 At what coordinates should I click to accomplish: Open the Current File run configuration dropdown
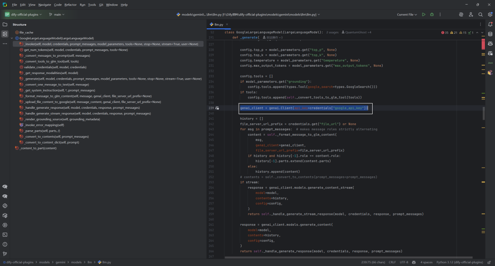[x=407, y=15]
